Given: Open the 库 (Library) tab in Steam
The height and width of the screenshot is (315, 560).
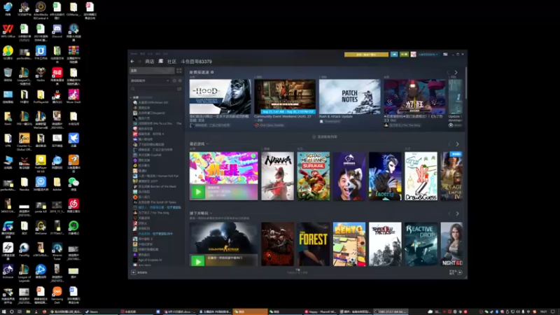Looking at the screenshot, I should click(161, 62).
